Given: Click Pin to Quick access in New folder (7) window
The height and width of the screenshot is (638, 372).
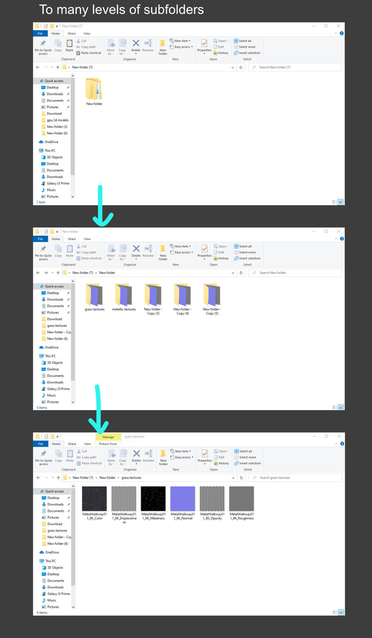Looking at the screenshot, I should [43, 47].
